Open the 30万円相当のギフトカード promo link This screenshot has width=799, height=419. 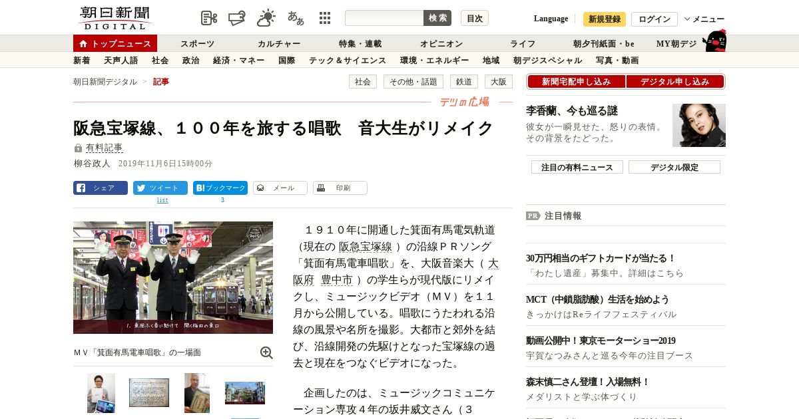(601, 258)
